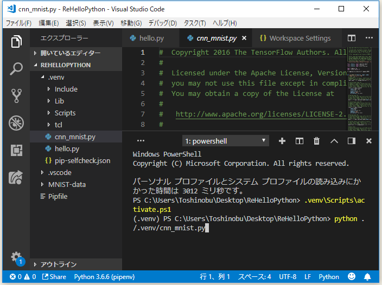The height and width of the screenshot is (285, 382).
Task: Click the code minimap preview
Action: coord(360,89)
